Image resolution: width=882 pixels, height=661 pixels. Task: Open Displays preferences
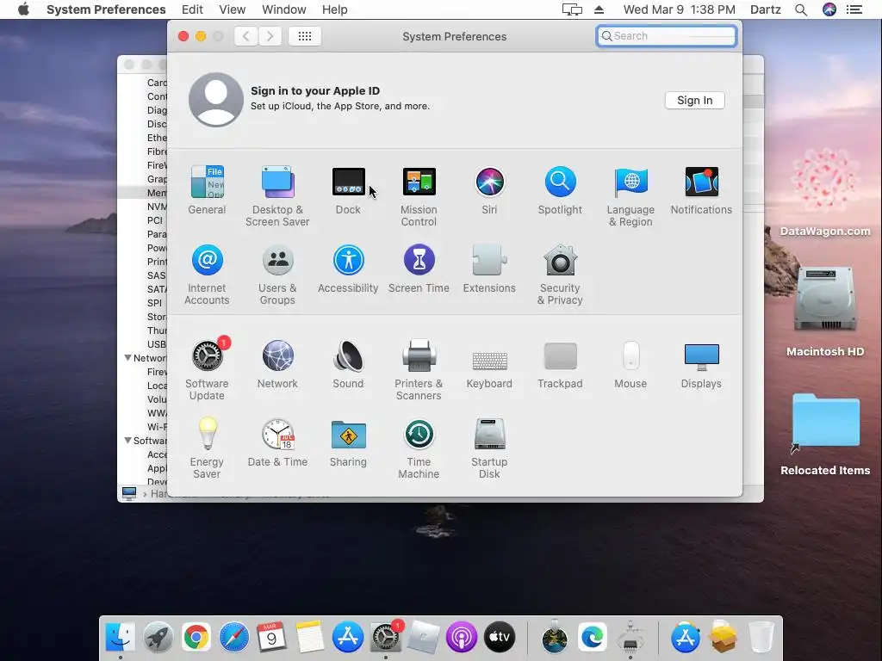coord(701,364)
